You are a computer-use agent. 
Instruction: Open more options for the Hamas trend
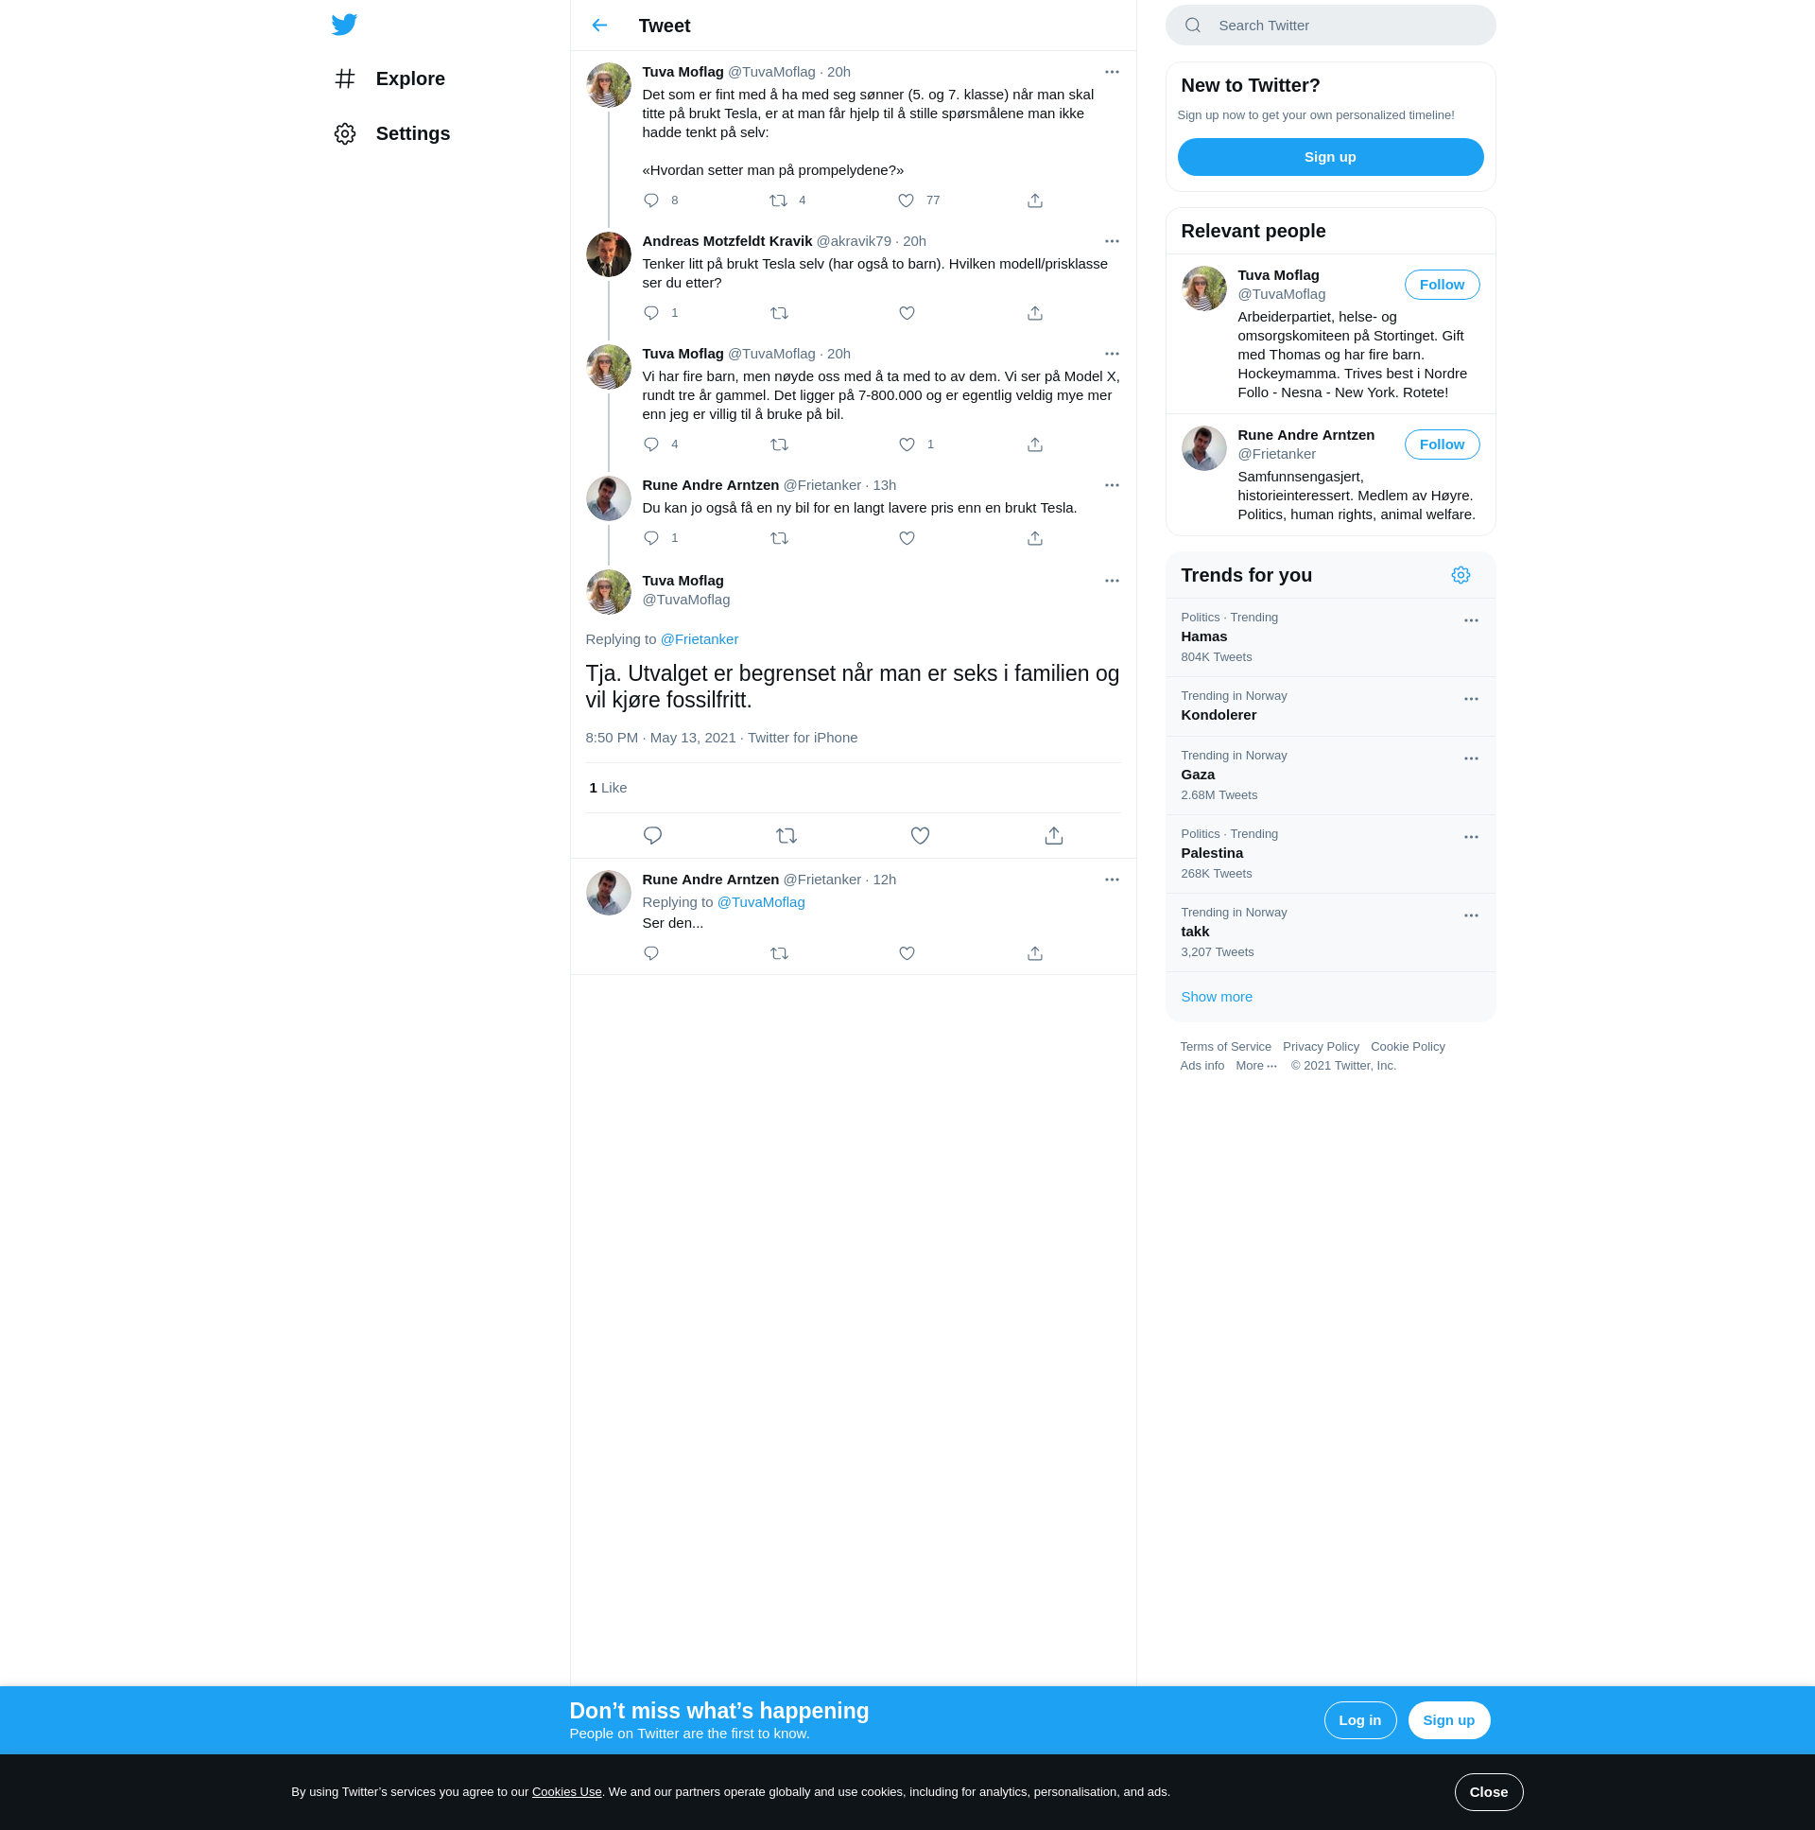pos(1470,621)
